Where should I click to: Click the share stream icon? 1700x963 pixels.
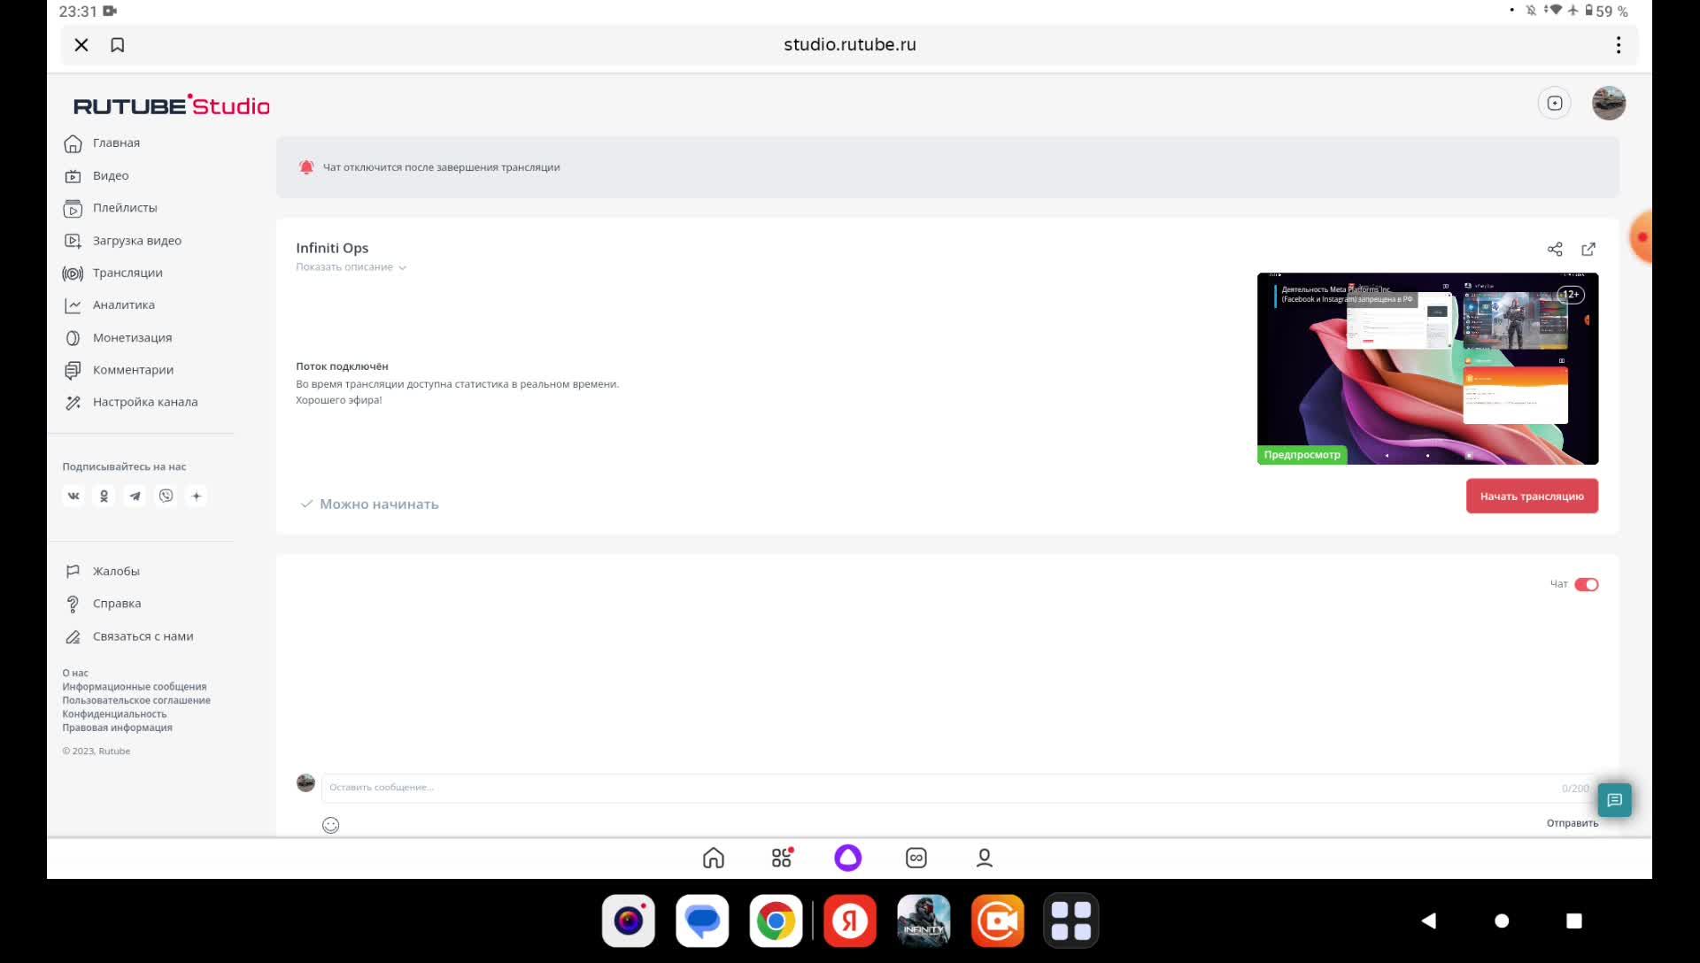1555,250
